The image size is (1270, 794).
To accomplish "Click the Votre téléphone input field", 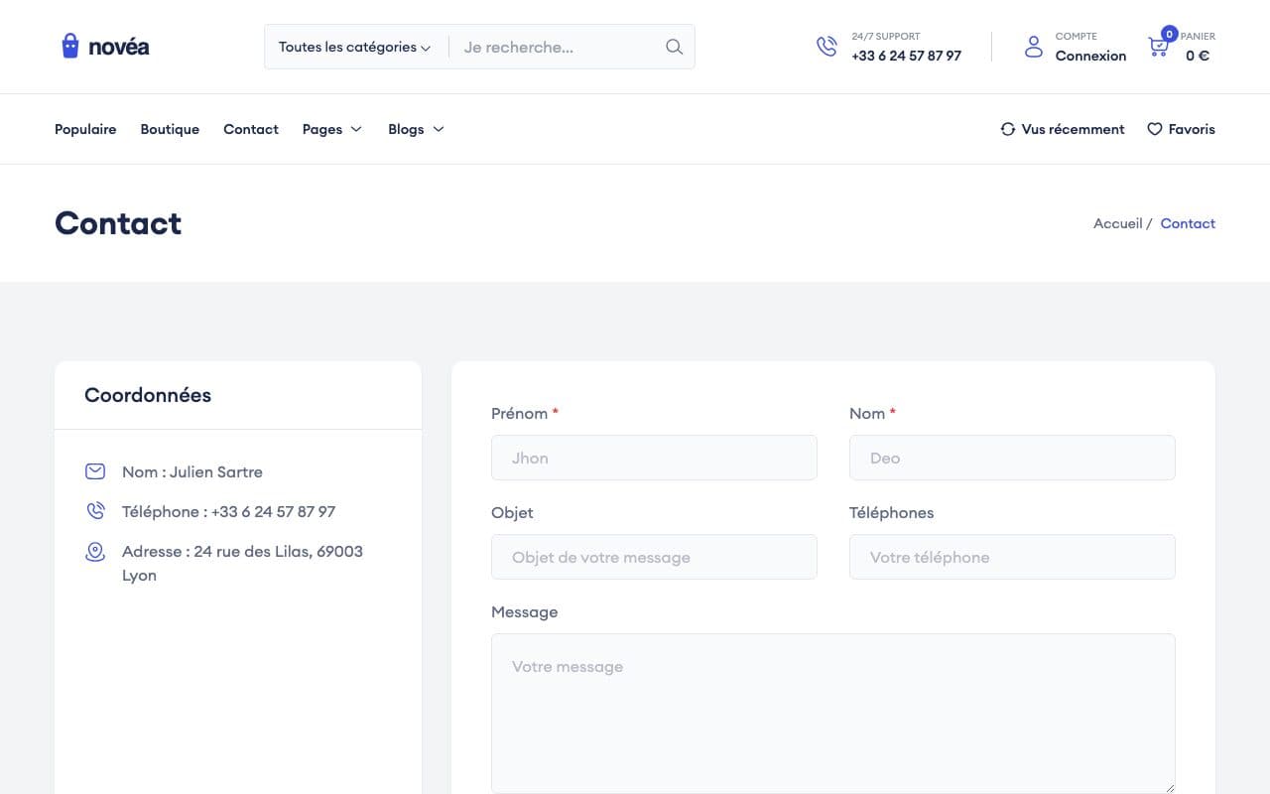I will click(1012, 557).
